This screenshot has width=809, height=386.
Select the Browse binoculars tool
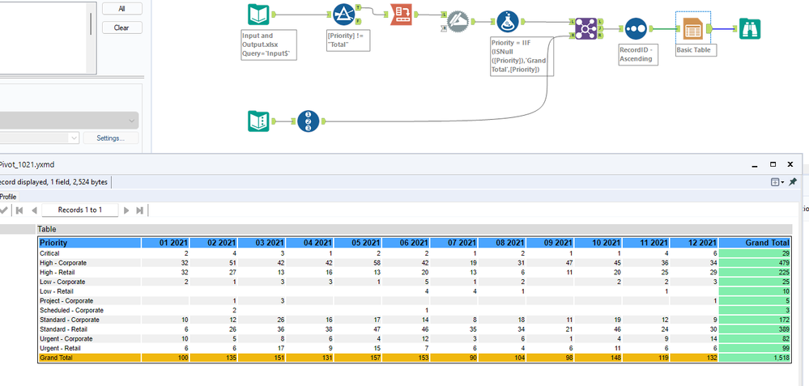click(x=749, y=29)
